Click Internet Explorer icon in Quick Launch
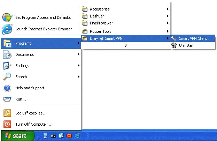This screenshot has width=217, height=141. [x=77, y=136]
